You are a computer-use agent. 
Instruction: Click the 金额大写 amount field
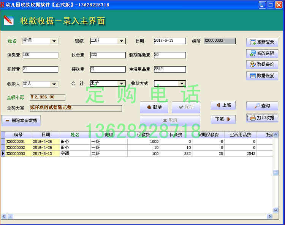[x=76, y=108]
